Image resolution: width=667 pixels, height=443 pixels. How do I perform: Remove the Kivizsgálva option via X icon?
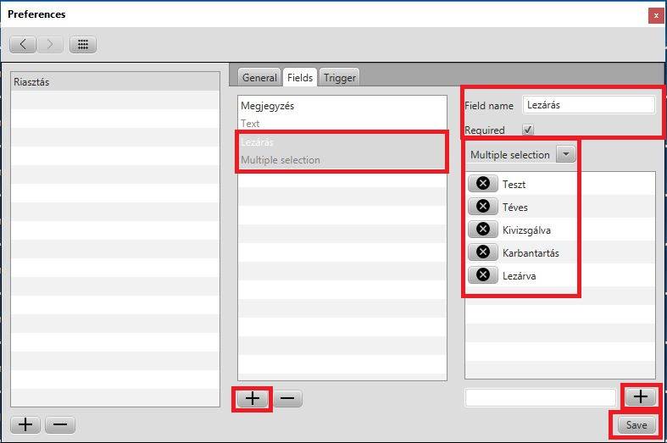[483, 230]
